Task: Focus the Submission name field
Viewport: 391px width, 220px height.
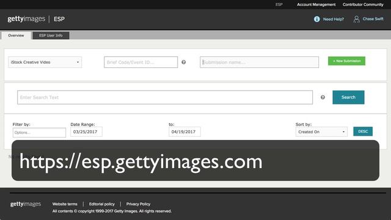Action: 259,62
